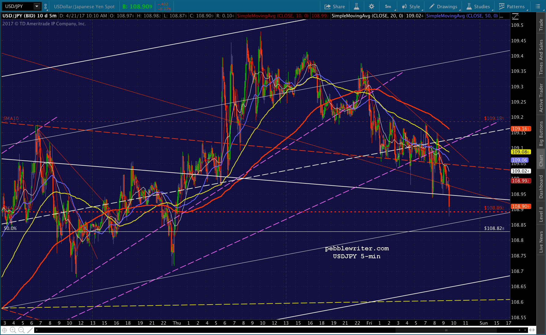Image resolution: width=546 pixels, height=335 pixels.
Task: Click the zoom in magnifier icon
Action: 13,330
